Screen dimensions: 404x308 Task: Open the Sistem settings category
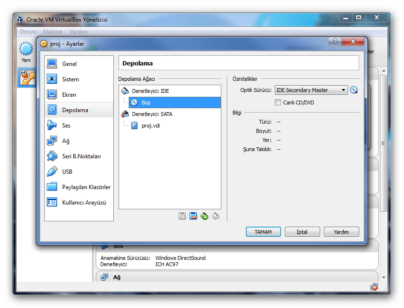coord(79,79)
